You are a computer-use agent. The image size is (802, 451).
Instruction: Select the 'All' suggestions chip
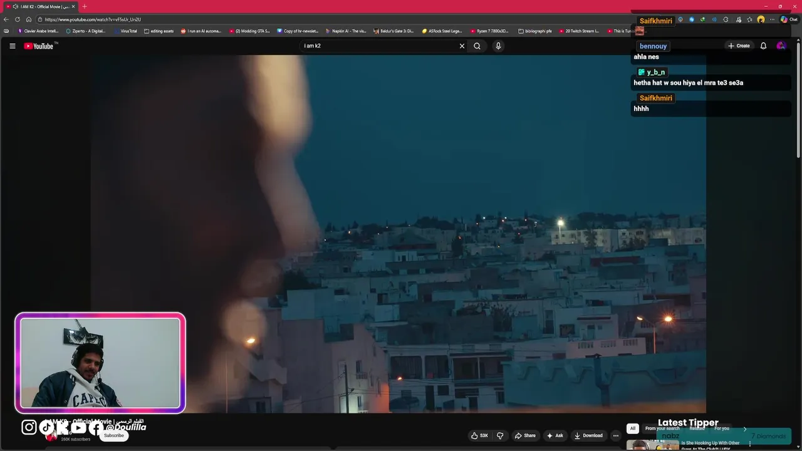coord(633,428)
